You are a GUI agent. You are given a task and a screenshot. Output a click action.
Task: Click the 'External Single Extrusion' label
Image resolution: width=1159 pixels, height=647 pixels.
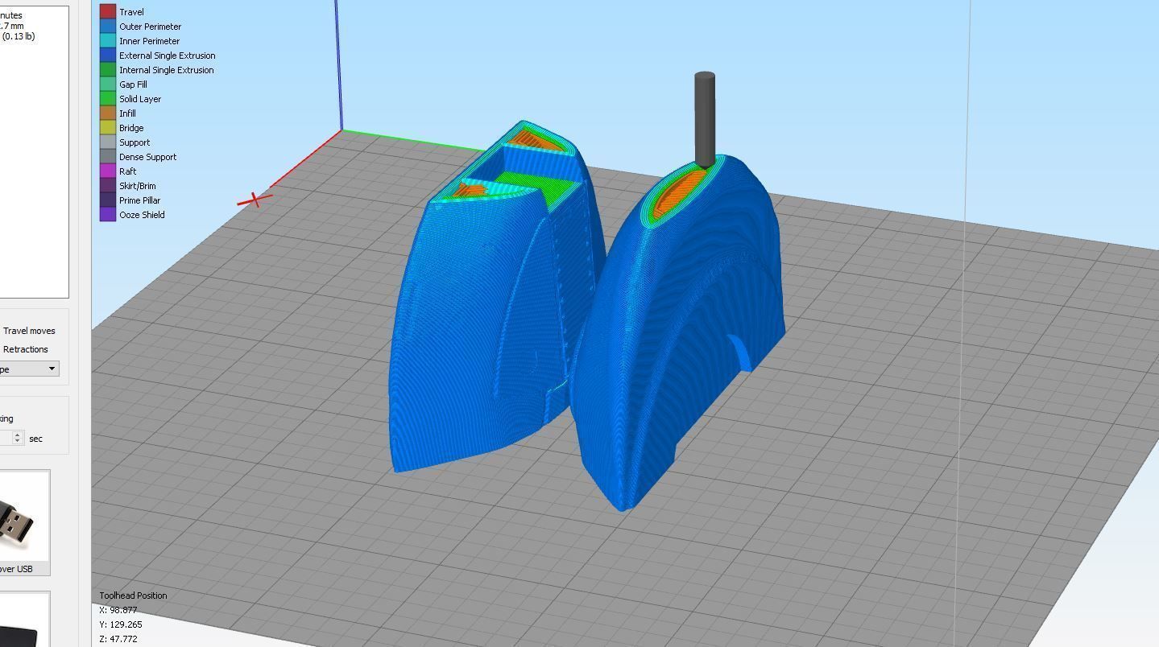coord(167,56)
